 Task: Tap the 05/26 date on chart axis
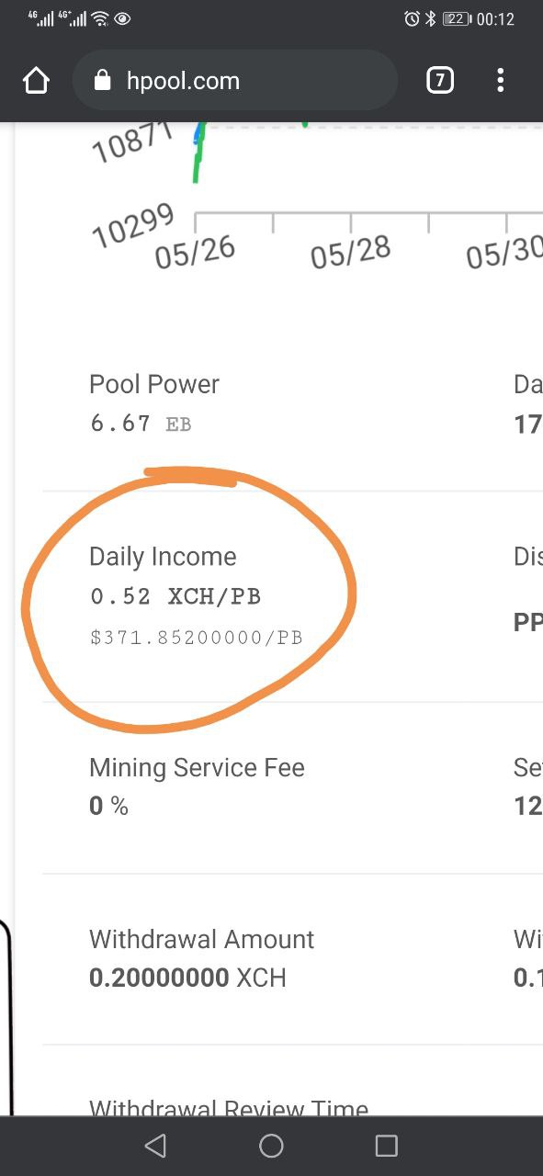pos(195,253)
